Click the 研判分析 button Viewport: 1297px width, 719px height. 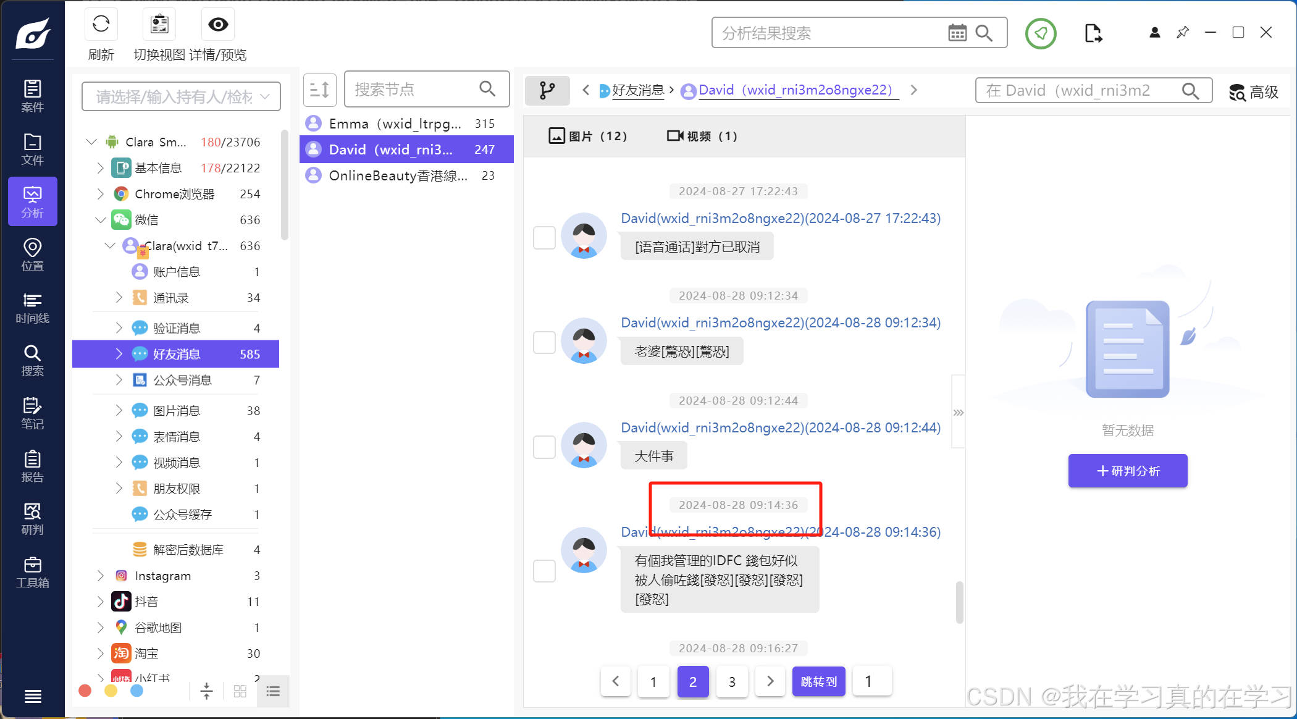pos(1127,471)
